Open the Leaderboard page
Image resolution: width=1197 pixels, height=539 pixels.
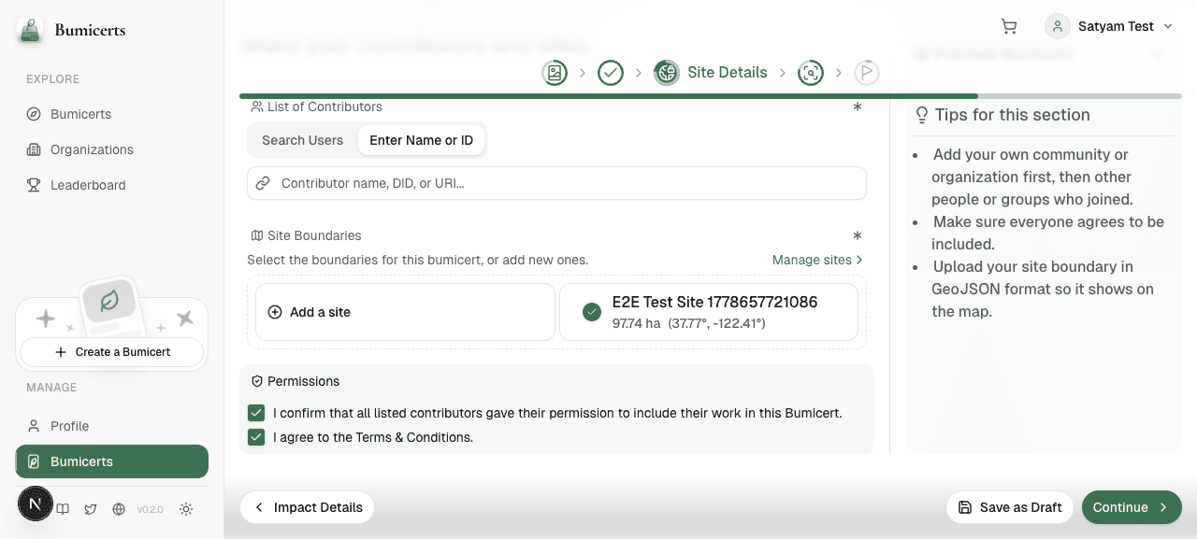point(111,185)
